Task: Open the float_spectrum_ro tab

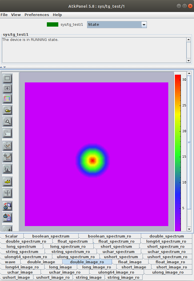Action: click(x=117, y=242)
